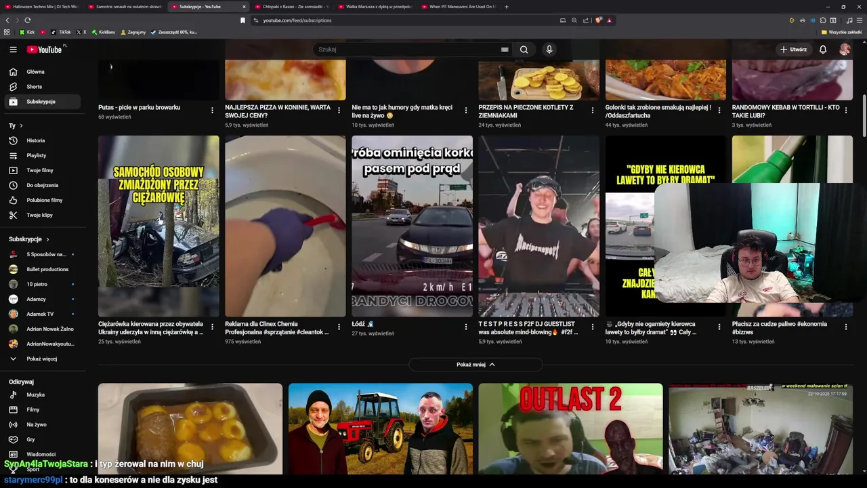867x488 pixels.
Task: Expand the Subskrypcje section header chevron
Action: click(x=47, y=239)
